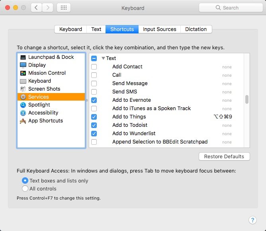This screenshot has height=231, width=266.
Task: Open the Dictation tab
Action: coord(196,29)
